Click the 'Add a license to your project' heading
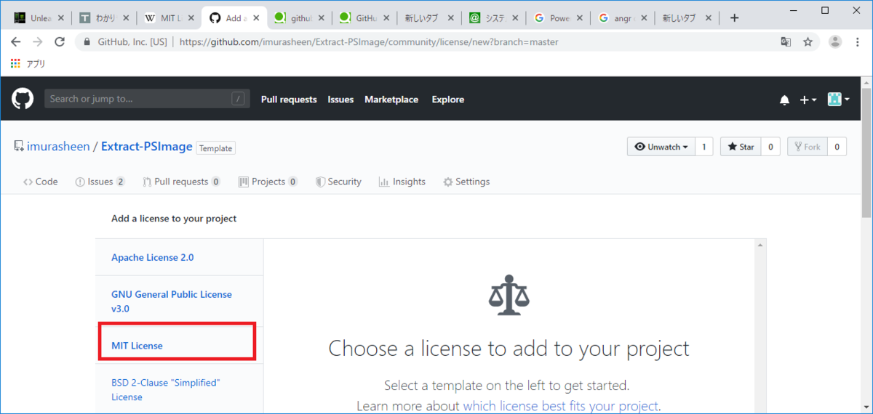This screenshot has height=414, width=873. pos(174,218)
